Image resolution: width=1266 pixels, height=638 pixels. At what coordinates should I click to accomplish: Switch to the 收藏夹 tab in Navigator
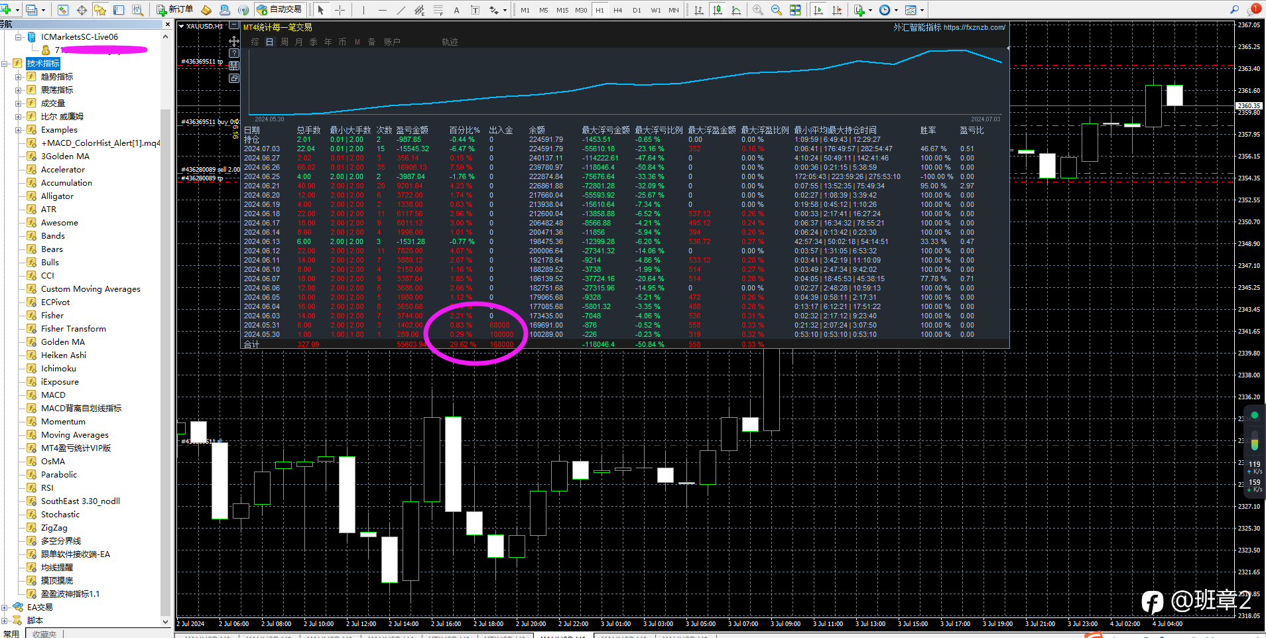[44, 634]
